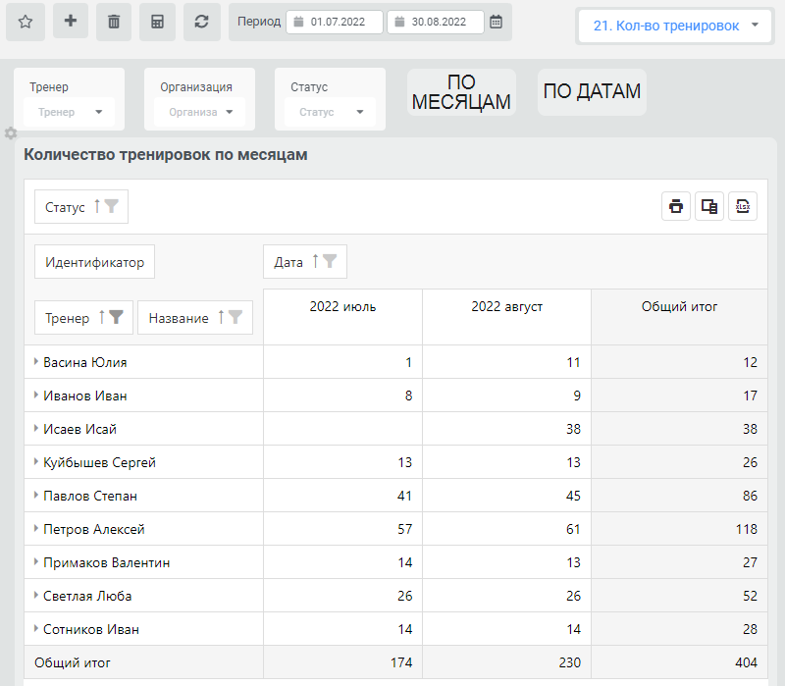Open the period calendar picker icon

tap(496, 22)
